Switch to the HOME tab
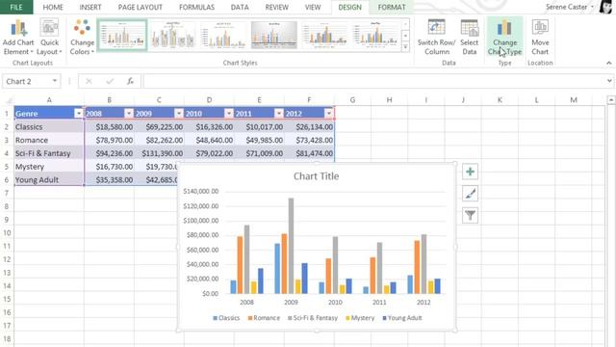The image size is (616, 347). point(53,7)
